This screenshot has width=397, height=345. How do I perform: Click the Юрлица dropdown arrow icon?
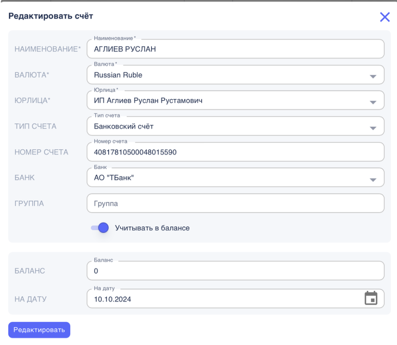click(x=372, y=102)
